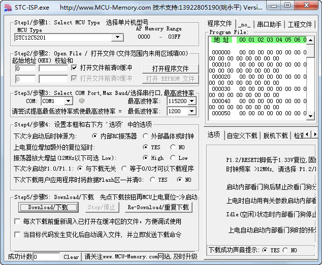Switch to the 脱机下载 tab
Screen dimensions: 322x265
click(x=276, y=136)
